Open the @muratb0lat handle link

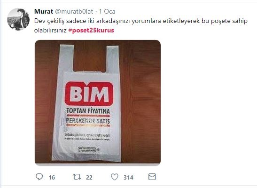click(74, 11)
